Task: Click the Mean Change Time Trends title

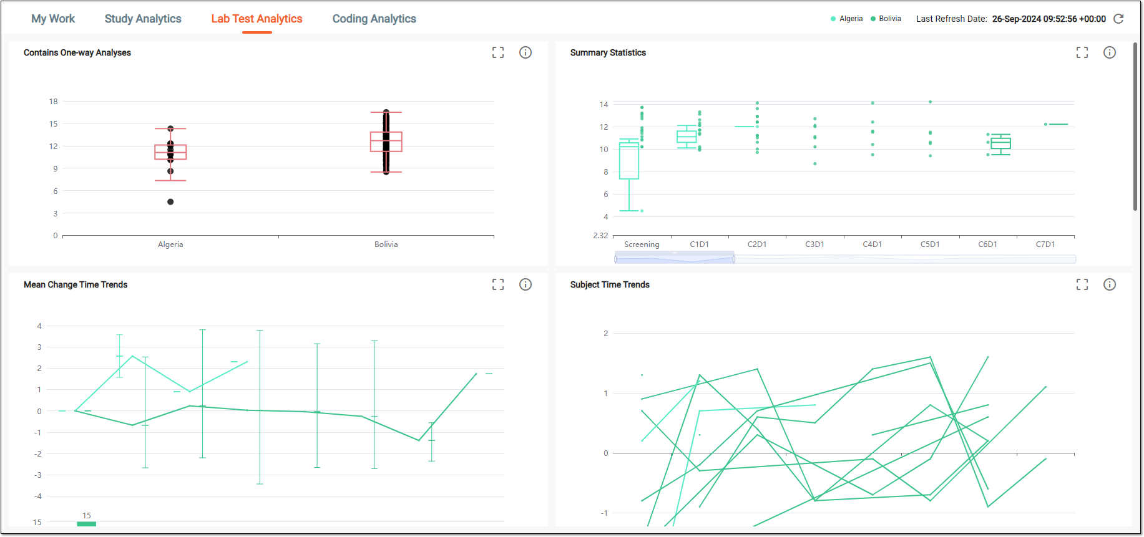Action: click(76, 284)
